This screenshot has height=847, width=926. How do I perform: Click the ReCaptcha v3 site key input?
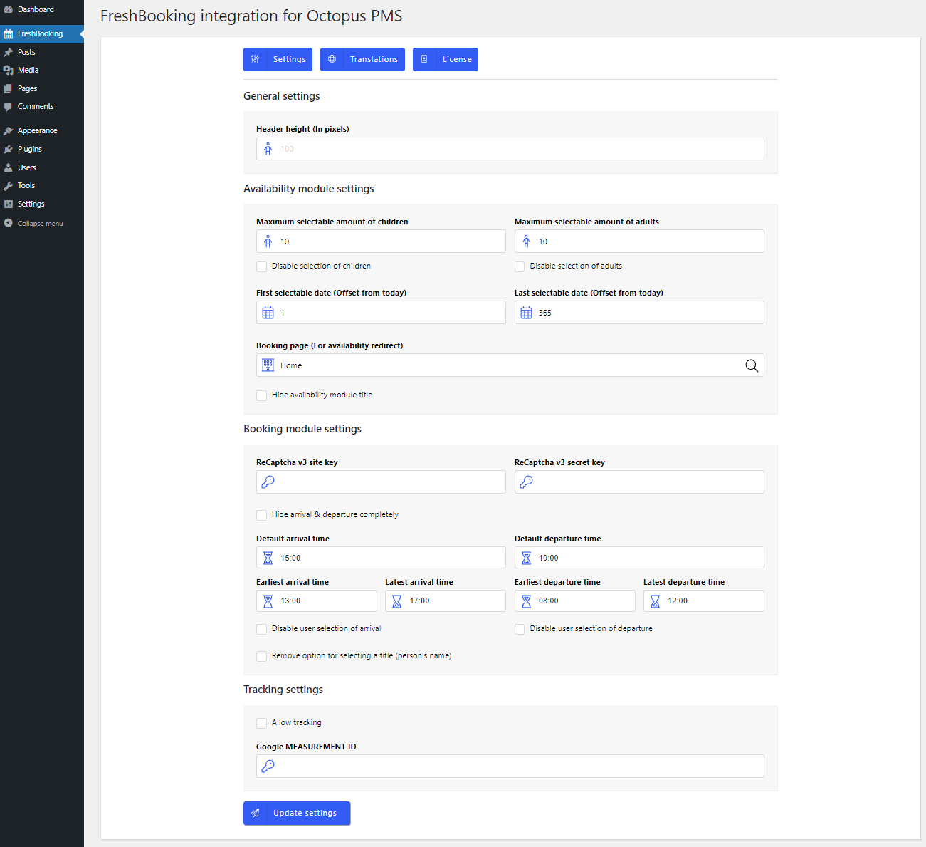point(381,482)
